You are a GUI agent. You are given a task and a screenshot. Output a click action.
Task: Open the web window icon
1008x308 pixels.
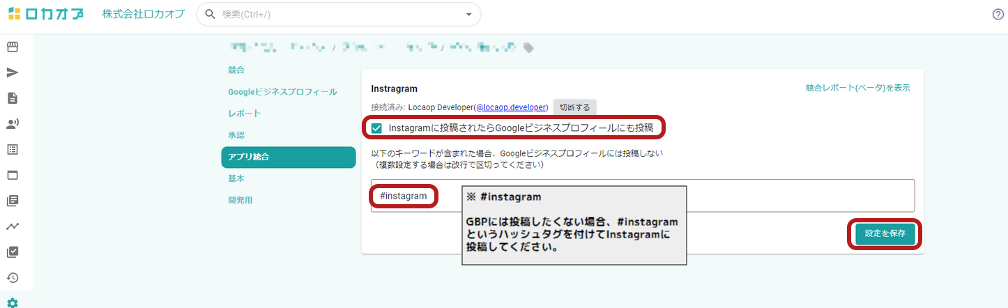tap(13, 175)
